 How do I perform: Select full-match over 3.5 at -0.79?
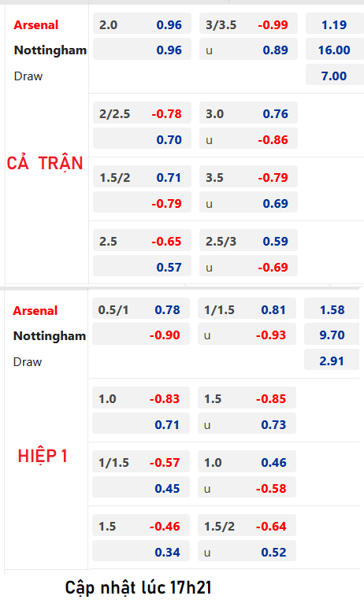(x=248, y=177)
